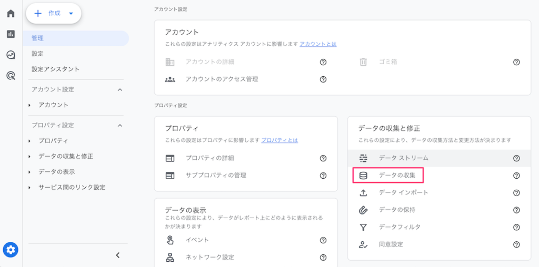The image size is (539, 267).
Task: Open the Reports bar chart icon
Action: (x=11, y=34)
